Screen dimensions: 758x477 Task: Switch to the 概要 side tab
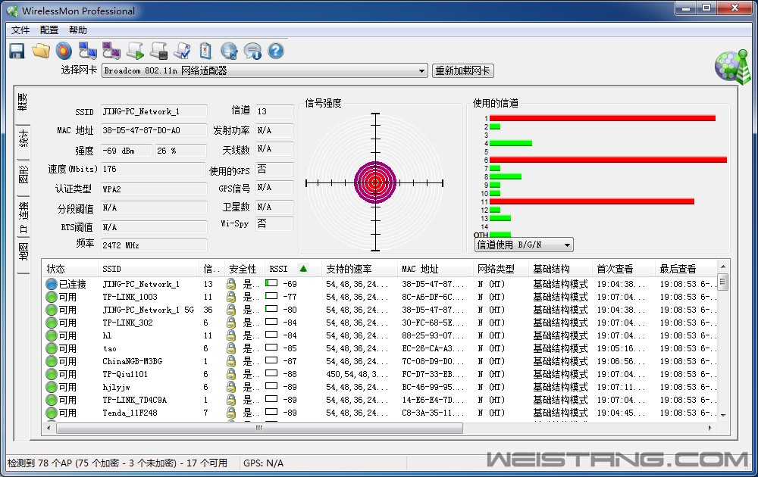pos(23,102)
